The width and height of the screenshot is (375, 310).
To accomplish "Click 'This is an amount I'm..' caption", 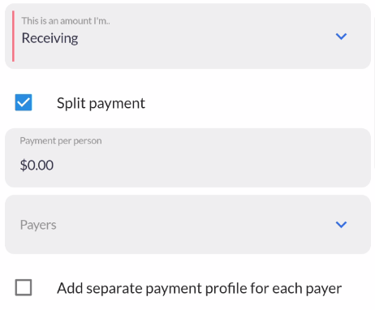I will [66, 21].
